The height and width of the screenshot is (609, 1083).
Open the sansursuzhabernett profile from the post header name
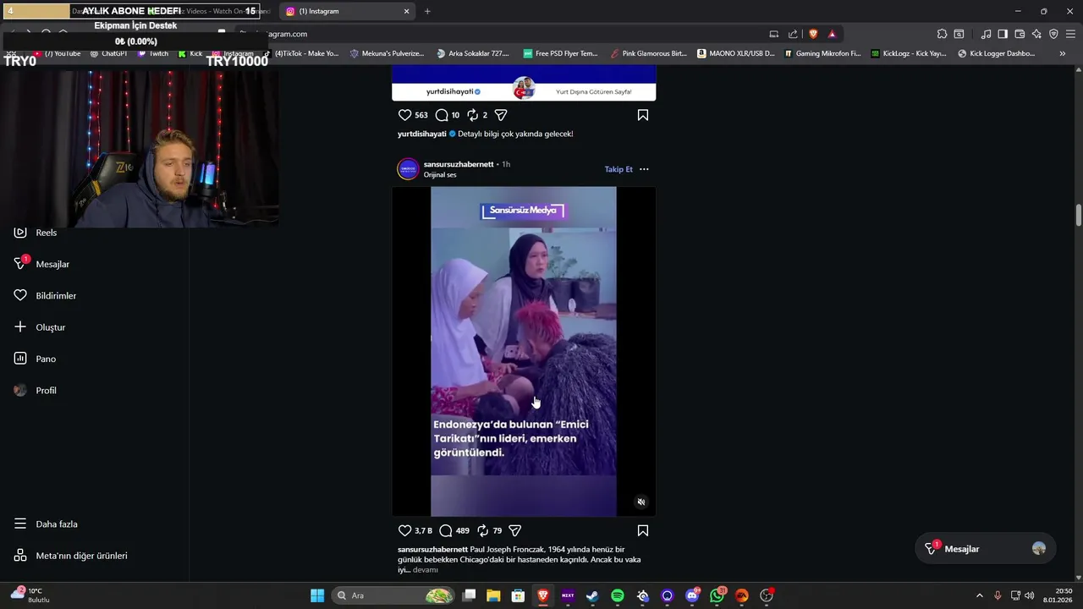459,164
